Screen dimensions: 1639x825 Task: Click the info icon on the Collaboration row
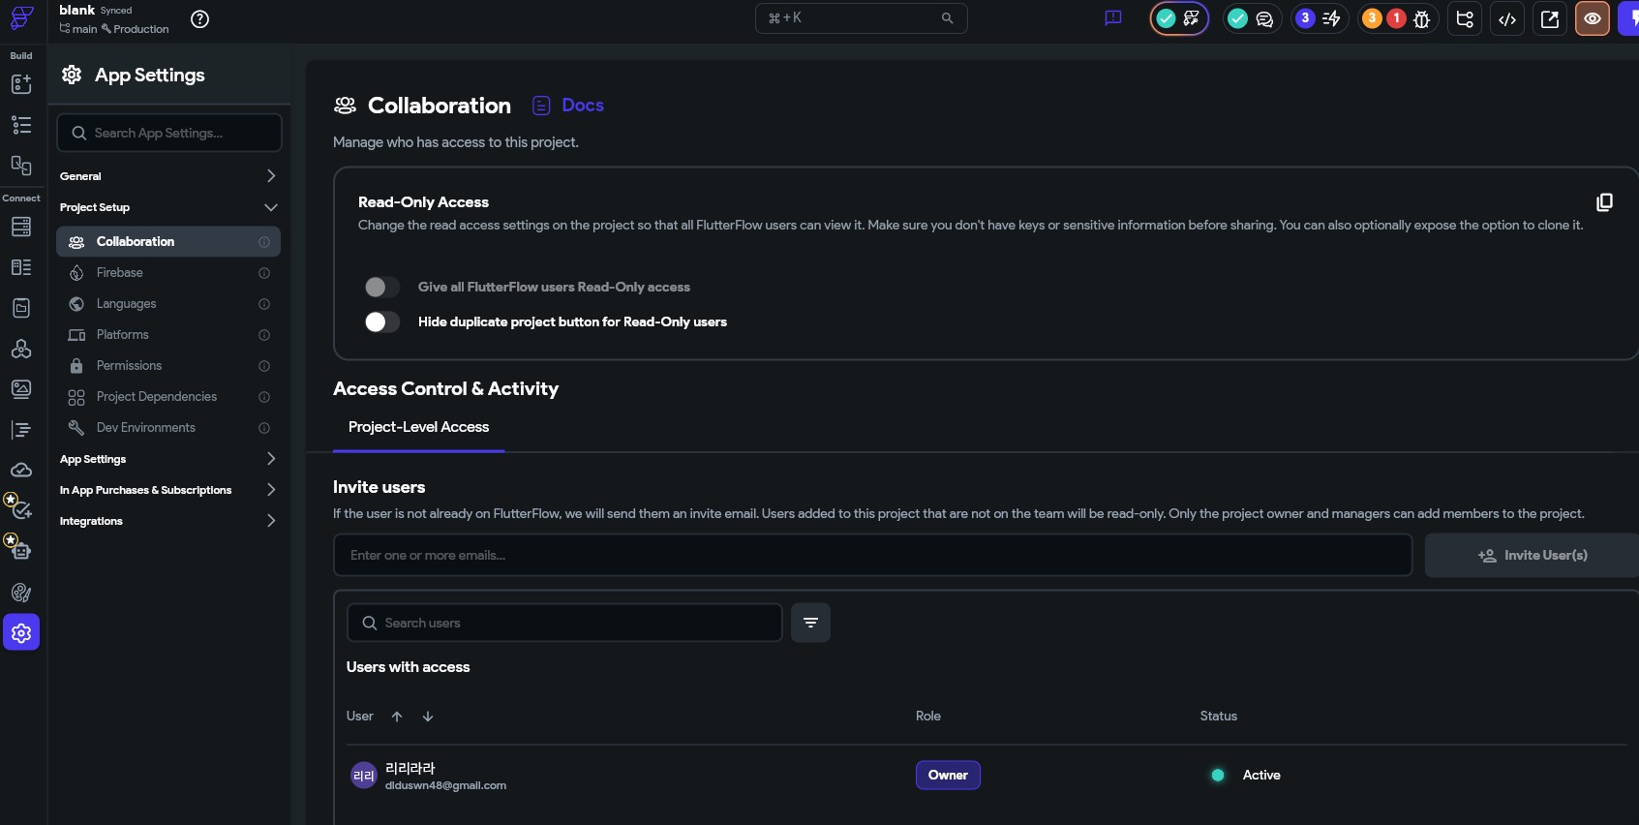[x=264, y=242]
